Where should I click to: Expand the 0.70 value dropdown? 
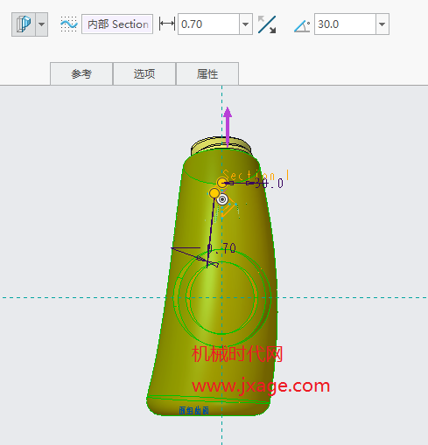click(x=246, y=24)
